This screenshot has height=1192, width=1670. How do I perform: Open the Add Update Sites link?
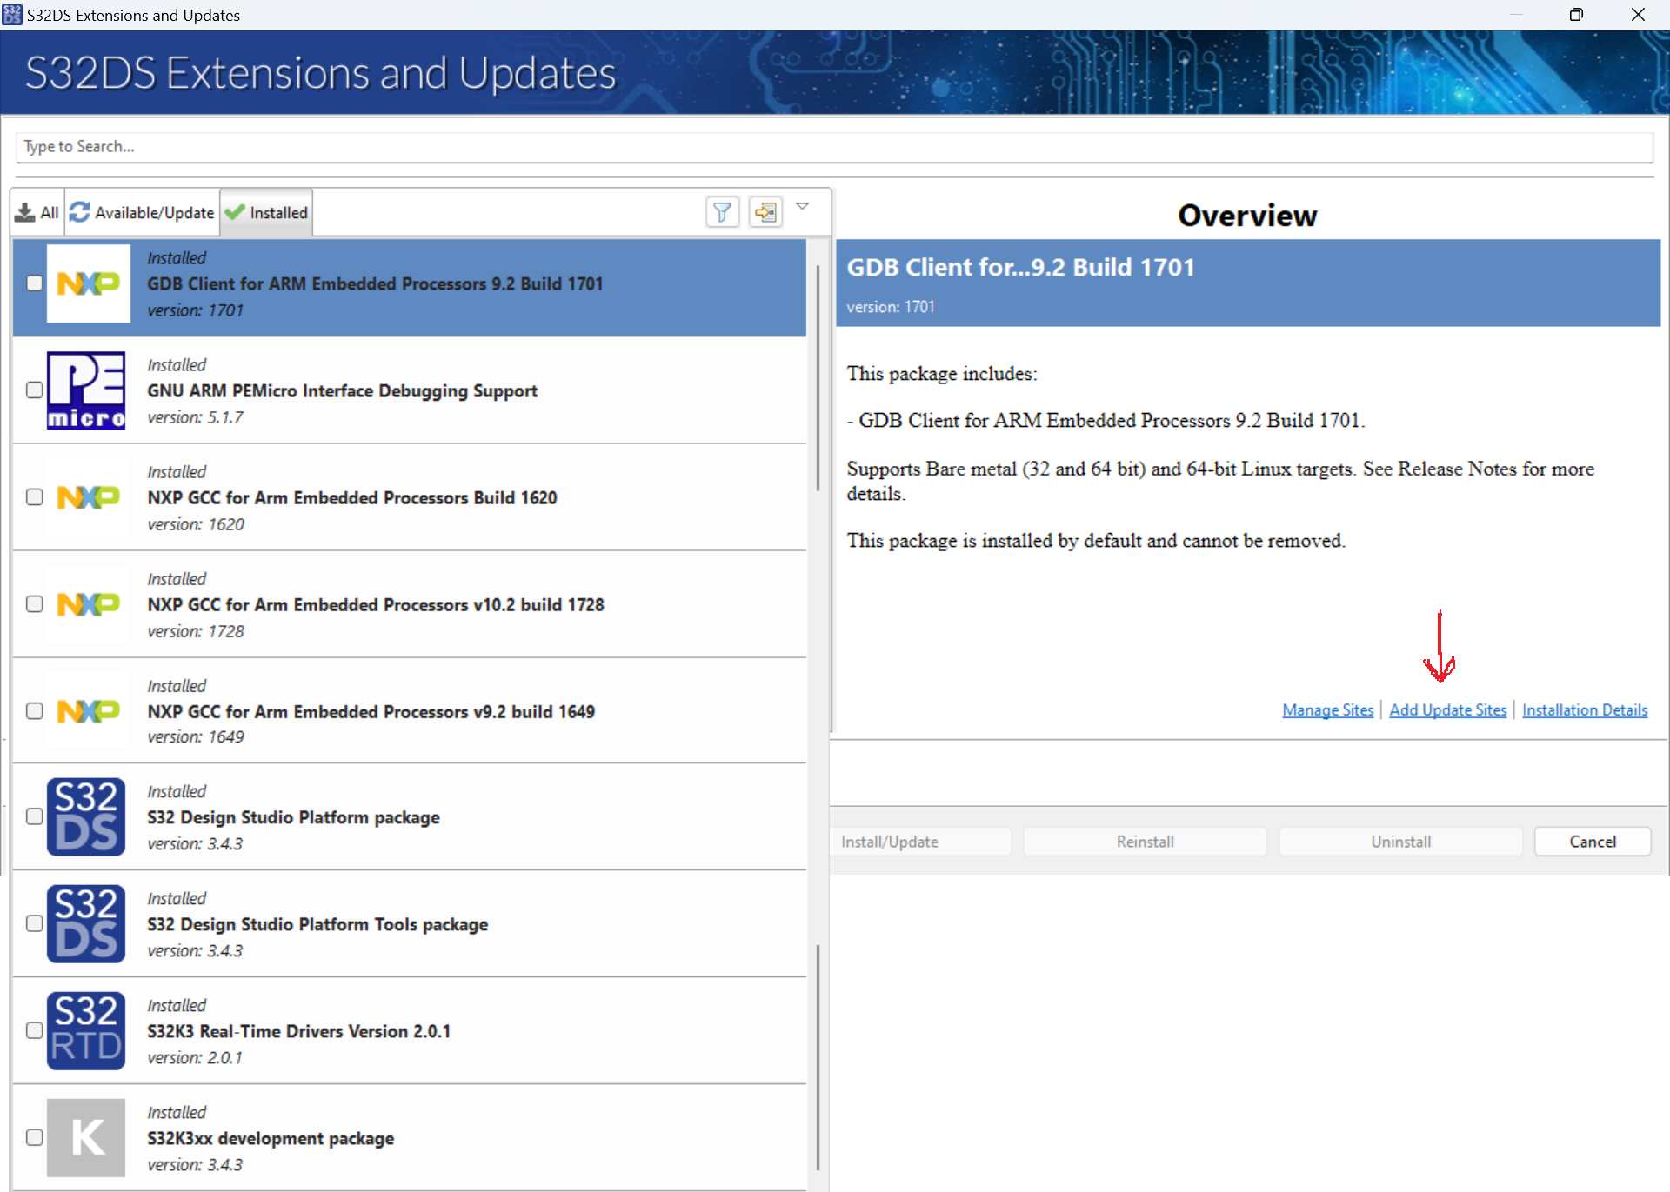pyautogui.click(x=1447, y=709)
